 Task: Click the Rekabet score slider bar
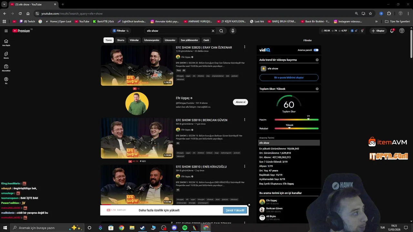coord(297,128)
